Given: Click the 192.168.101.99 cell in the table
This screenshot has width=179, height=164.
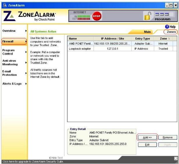Looking at the screenshot, I should coord(112,43).
